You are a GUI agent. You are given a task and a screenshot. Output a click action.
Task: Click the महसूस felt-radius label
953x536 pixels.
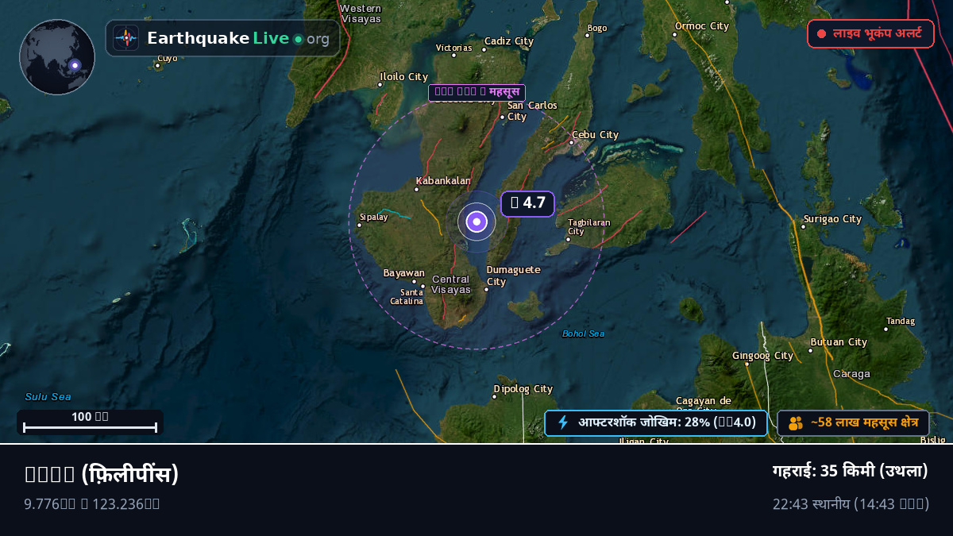pos(476,93)
